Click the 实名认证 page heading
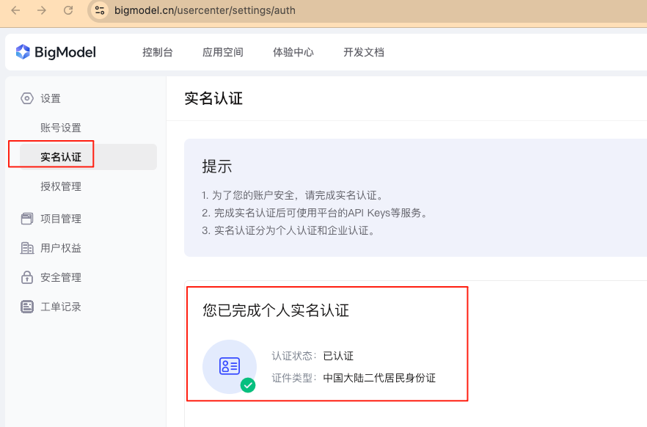 coord(213,98)
